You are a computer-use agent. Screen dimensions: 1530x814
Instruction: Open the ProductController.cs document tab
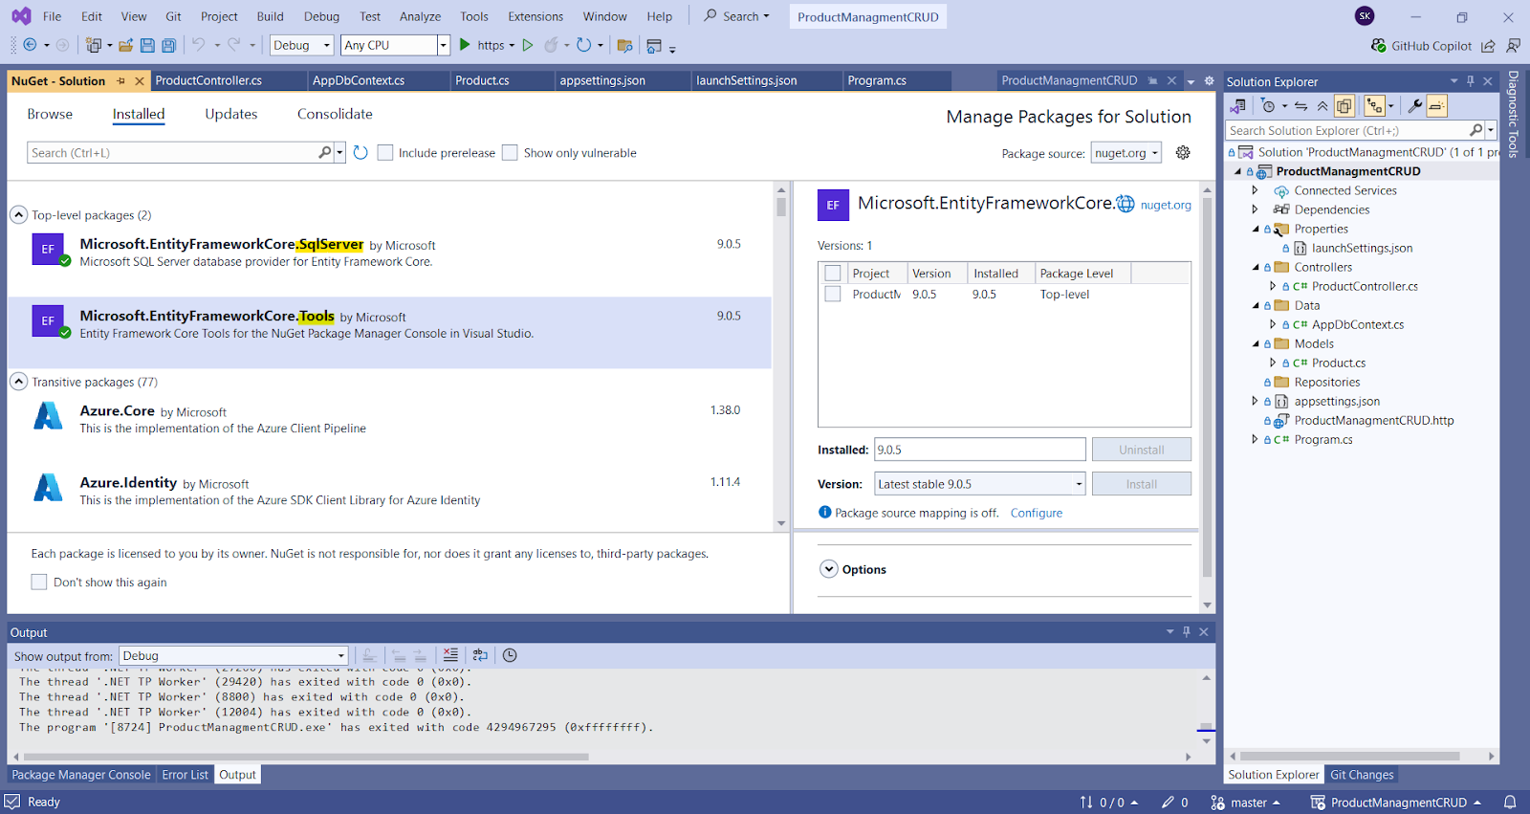[208, 80]
